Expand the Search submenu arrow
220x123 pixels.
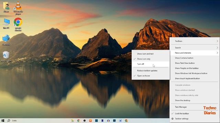tap(217, 48)
